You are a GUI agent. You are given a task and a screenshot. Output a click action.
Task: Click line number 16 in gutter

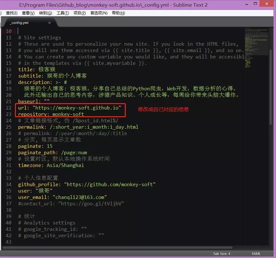[9, 70]
